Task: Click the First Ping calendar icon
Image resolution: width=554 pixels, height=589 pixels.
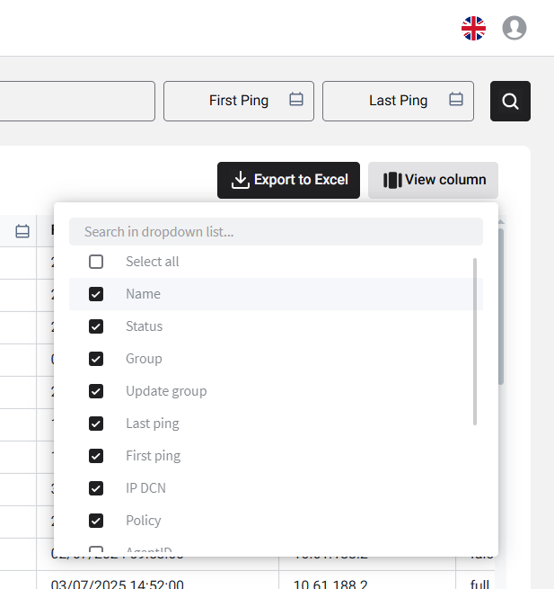Action: [296, 100]
